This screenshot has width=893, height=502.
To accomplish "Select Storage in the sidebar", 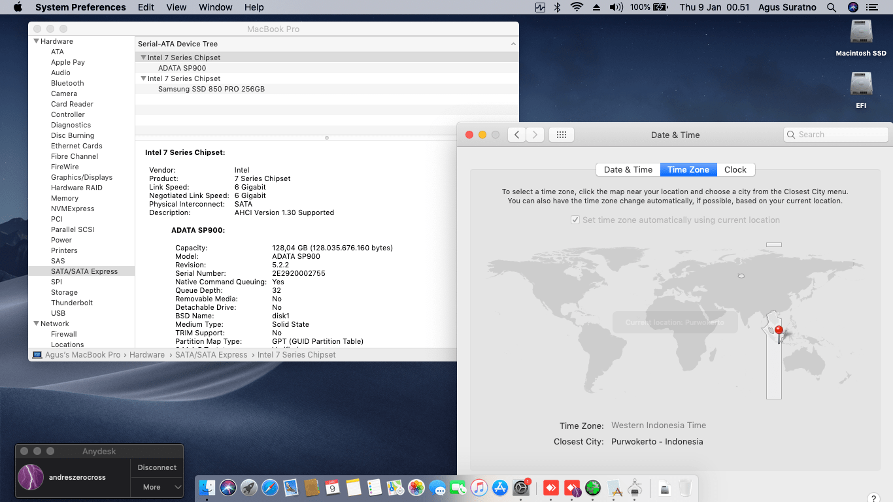I will click(x=64, y=292).
